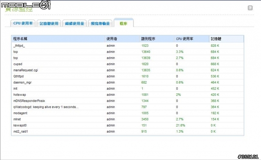Screen dimensions: 261x160
Task: Click the 1.3% CPU usage value
Action: [180, 131]
